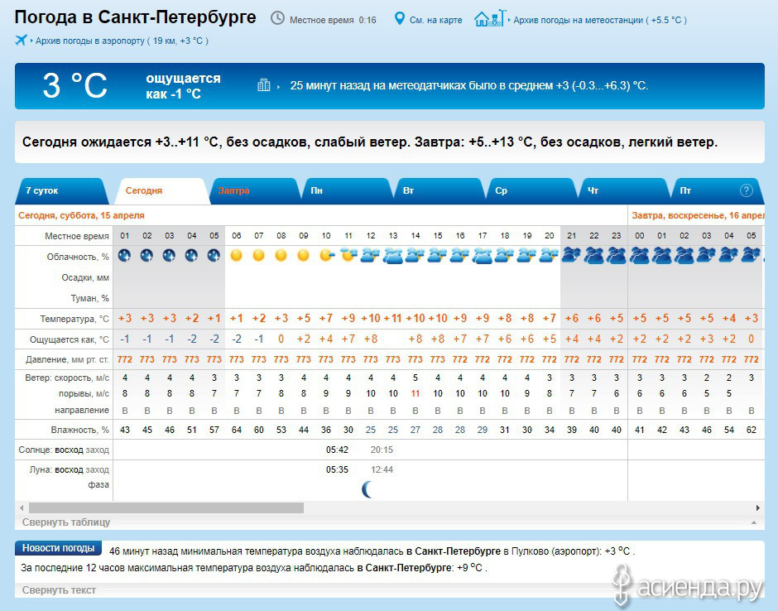Click the clock icon near local time
778x611 pixels.
277,19
